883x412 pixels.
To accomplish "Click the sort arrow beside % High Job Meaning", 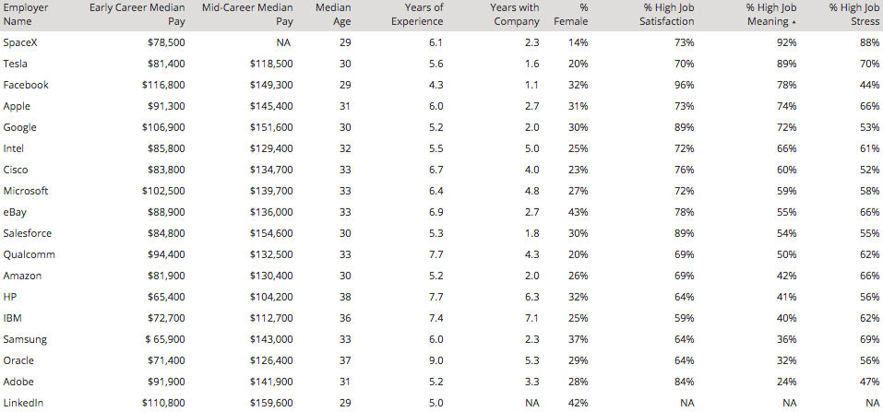I will coord(794,22).
